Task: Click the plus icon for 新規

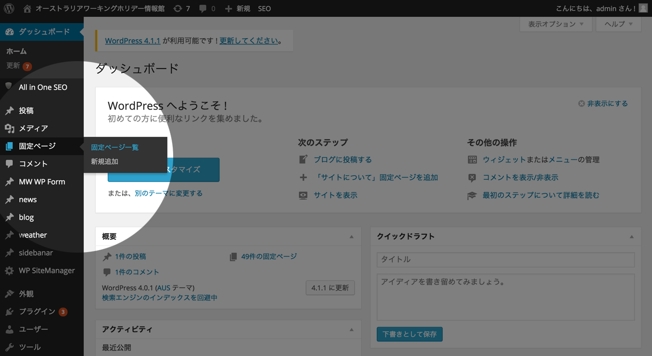Action: 229,9
